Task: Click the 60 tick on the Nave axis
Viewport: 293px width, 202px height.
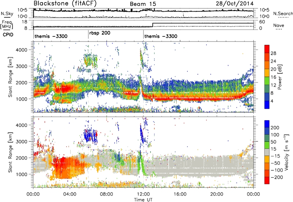Action: click(x=262, y=22)
